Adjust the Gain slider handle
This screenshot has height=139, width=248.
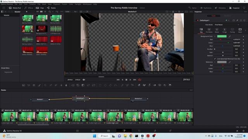click(223, 53)
